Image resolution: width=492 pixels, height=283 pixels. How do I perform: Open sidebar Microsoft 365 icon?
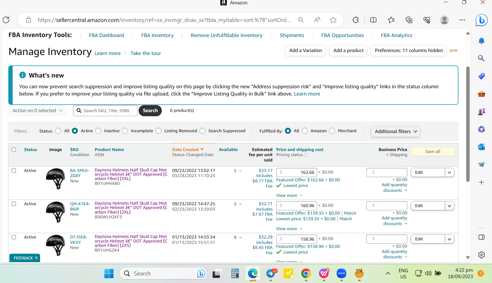tap(482, 129)
